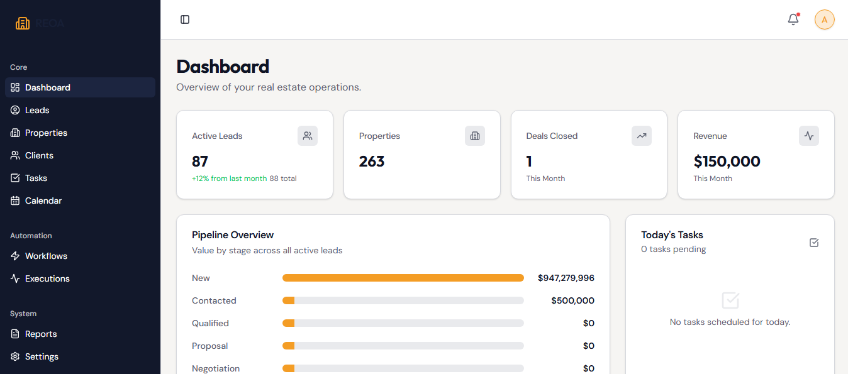The image size is (848, 374).
Task: Navigate to Properties page
Action: (x=80, y=133)
